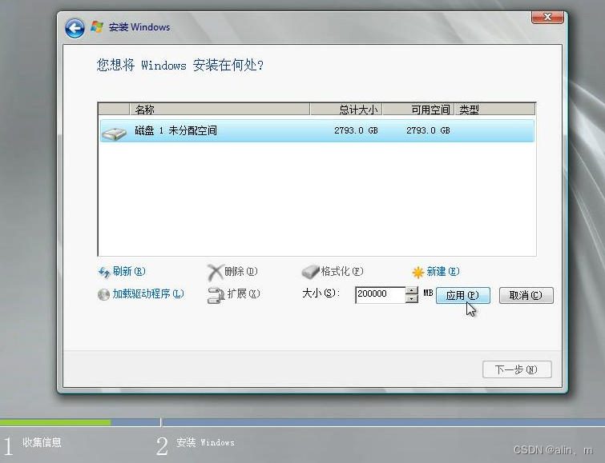Click the 扩展(X) extend link
Image resolution: width=605 pixels, height=463 pixels.
click(244, 294)
